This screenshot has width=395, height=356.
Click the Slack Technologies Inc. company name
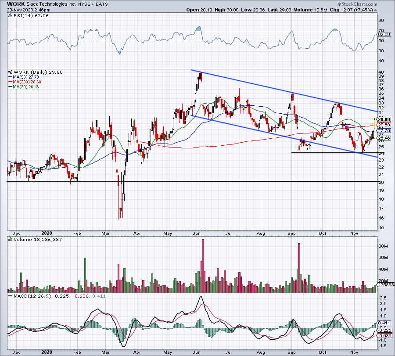coord(51,4)
